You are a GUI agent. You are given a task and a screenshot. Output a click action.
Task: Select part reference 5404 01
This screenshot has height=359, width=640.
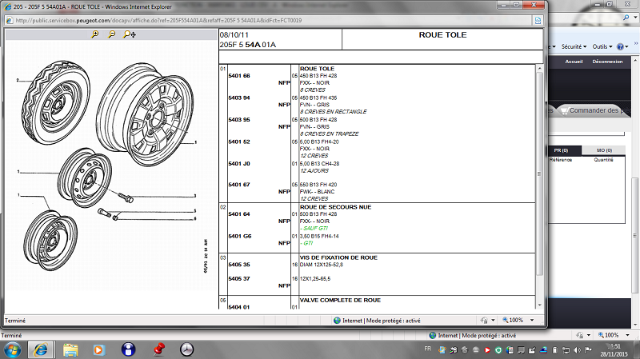click(239, 307)
